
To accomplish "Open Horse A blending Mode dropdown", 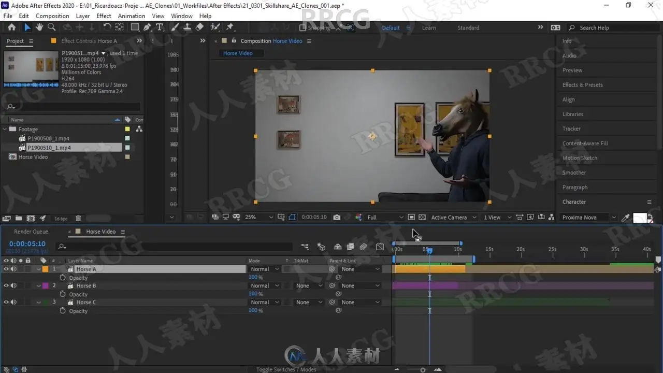I will tap(265, 269).
